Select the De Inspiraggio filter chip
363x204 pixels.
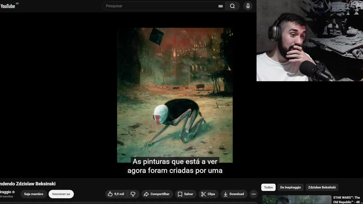pyautogui.click(x=290, y=187)
